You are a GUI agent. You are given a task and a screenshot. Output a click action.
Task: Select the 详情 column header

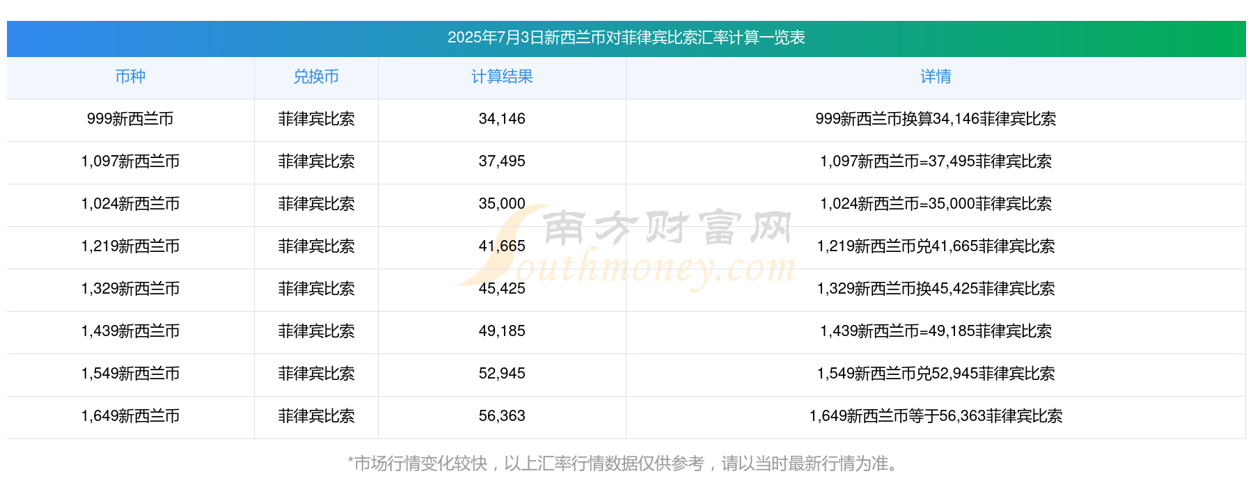936,77
